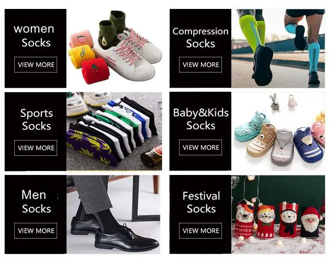Screen dimensions: 330x260
Task: Click VIEW MORE under Baby&Kids Socks
Action: tap(201, 147)
